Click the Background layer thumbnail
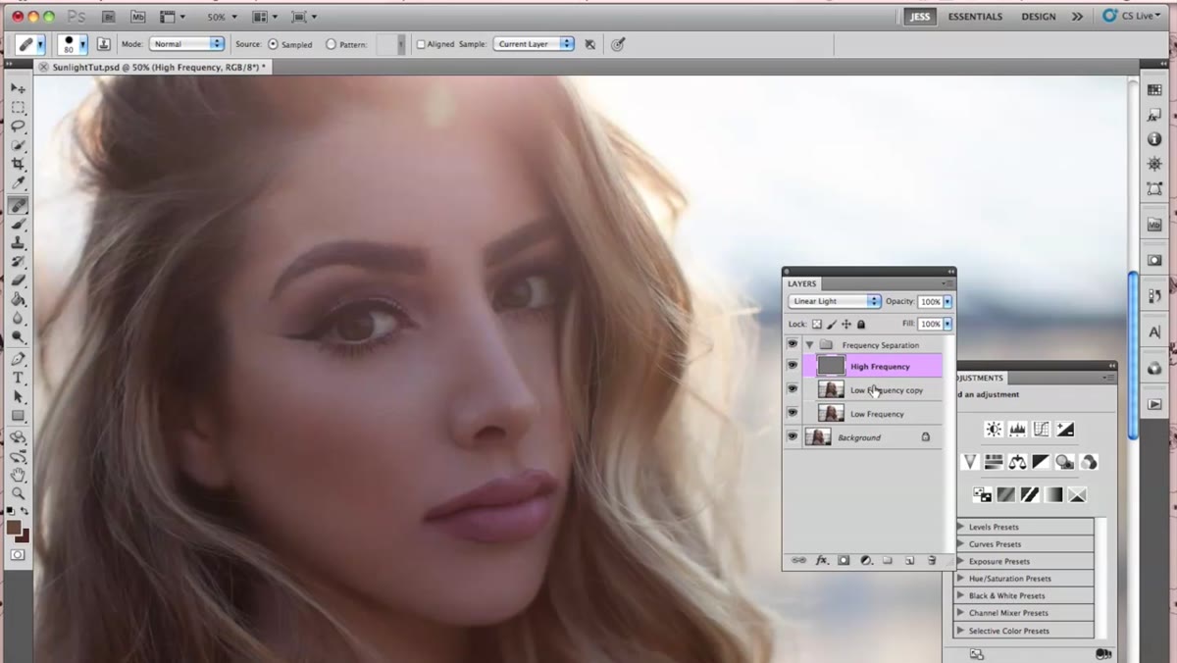1177x663 pixels. 818,436
